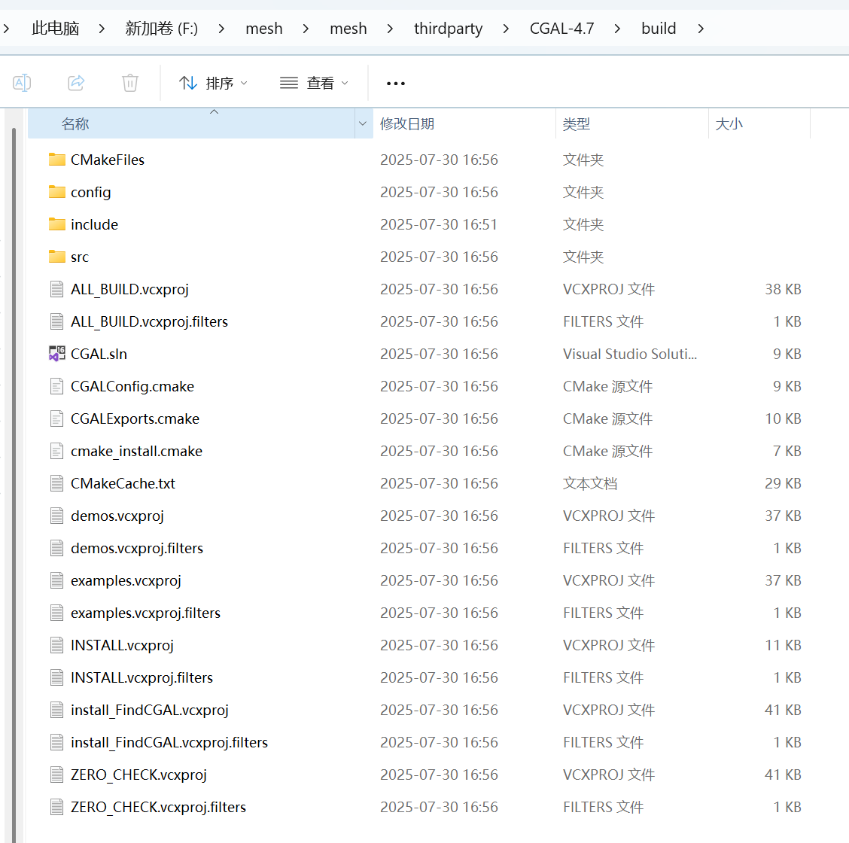
Task: Navigate to 新加卷 (F:) in the breadcrumb
Action: [x=161, y=28]
